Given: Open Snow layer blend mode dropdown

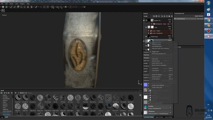Looking at the screenshot, I should click(169, 27).
